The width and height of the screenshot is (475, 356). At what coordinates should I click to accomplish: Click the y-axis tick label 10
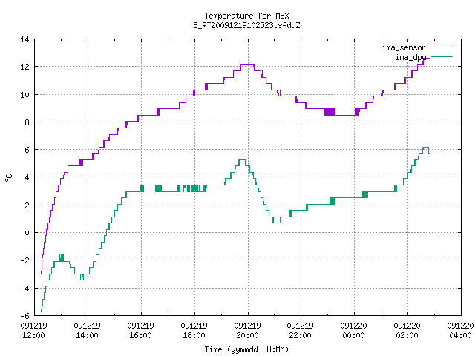24,95
